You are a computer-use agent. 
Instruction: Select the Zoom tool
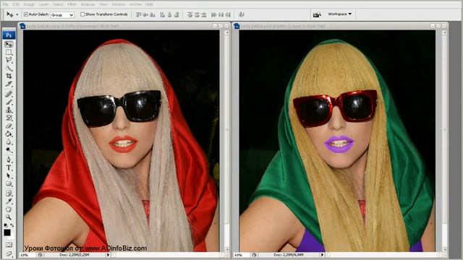click(9, 217)
